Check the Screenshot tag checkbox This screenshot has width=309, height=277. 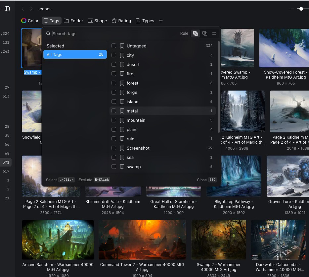[114, 148]
